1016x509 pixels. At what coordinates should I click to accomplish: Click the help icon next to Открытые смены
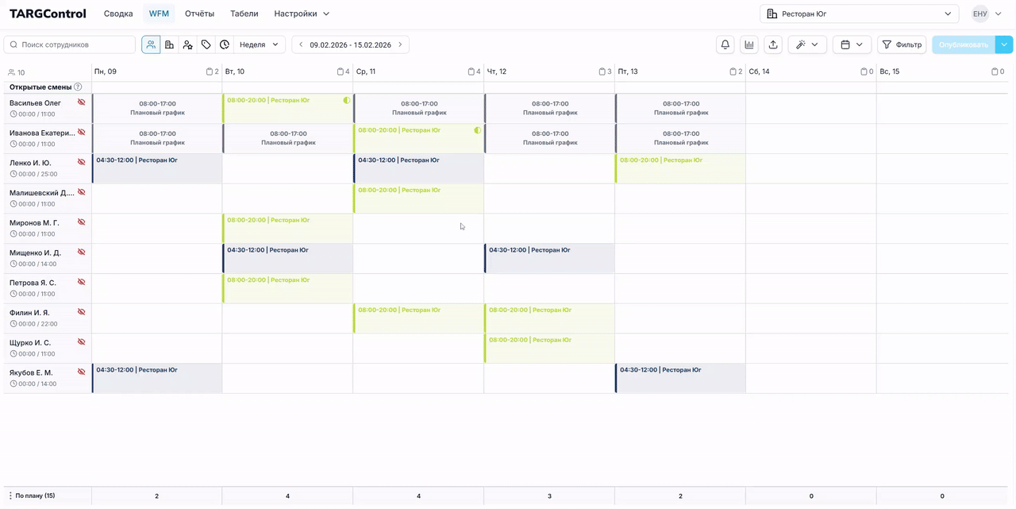[x=78, y=87]
